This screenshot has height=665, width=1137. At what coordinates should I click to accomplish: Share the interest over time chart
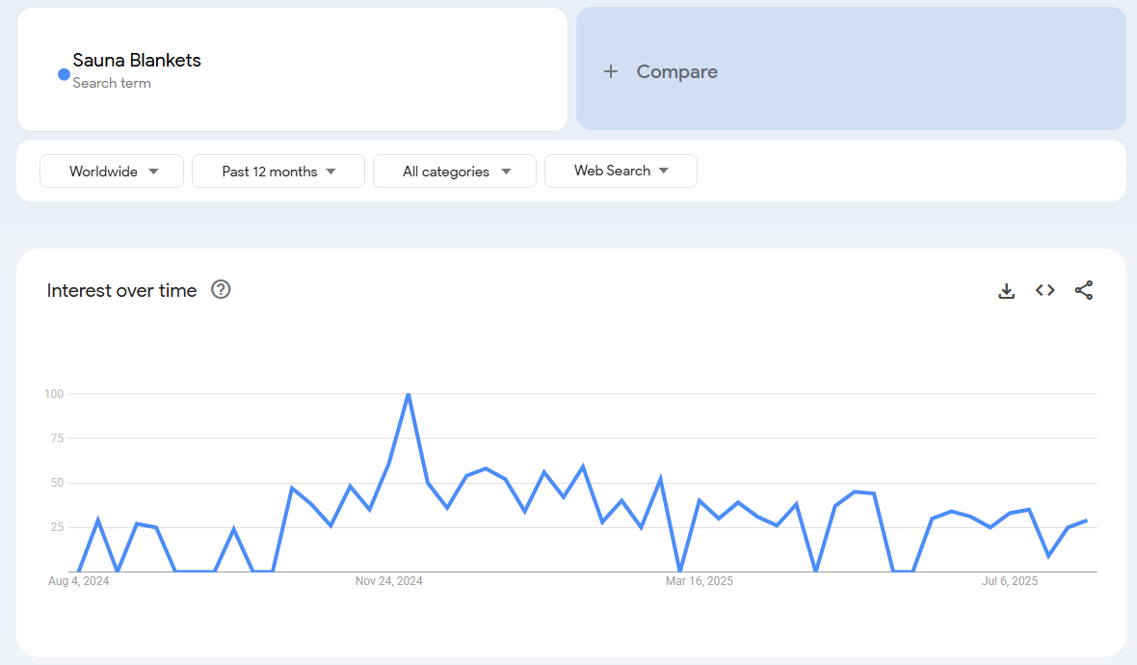pos(1084,290)
